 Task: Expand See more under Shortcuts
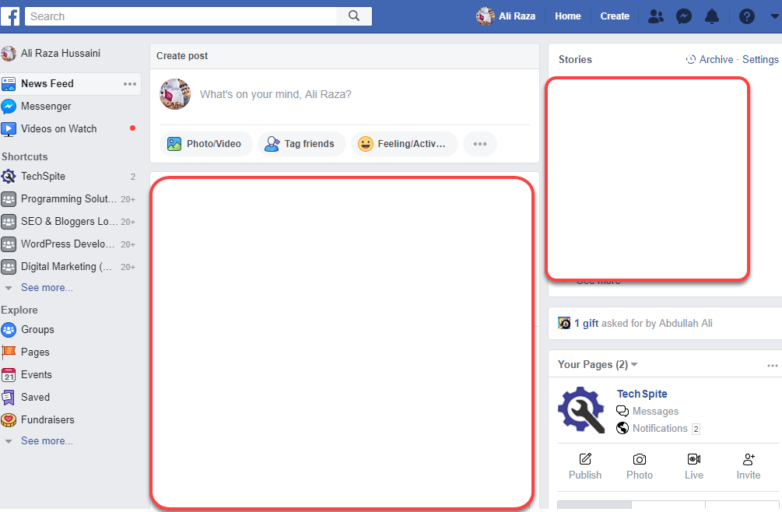click(47, 288)
